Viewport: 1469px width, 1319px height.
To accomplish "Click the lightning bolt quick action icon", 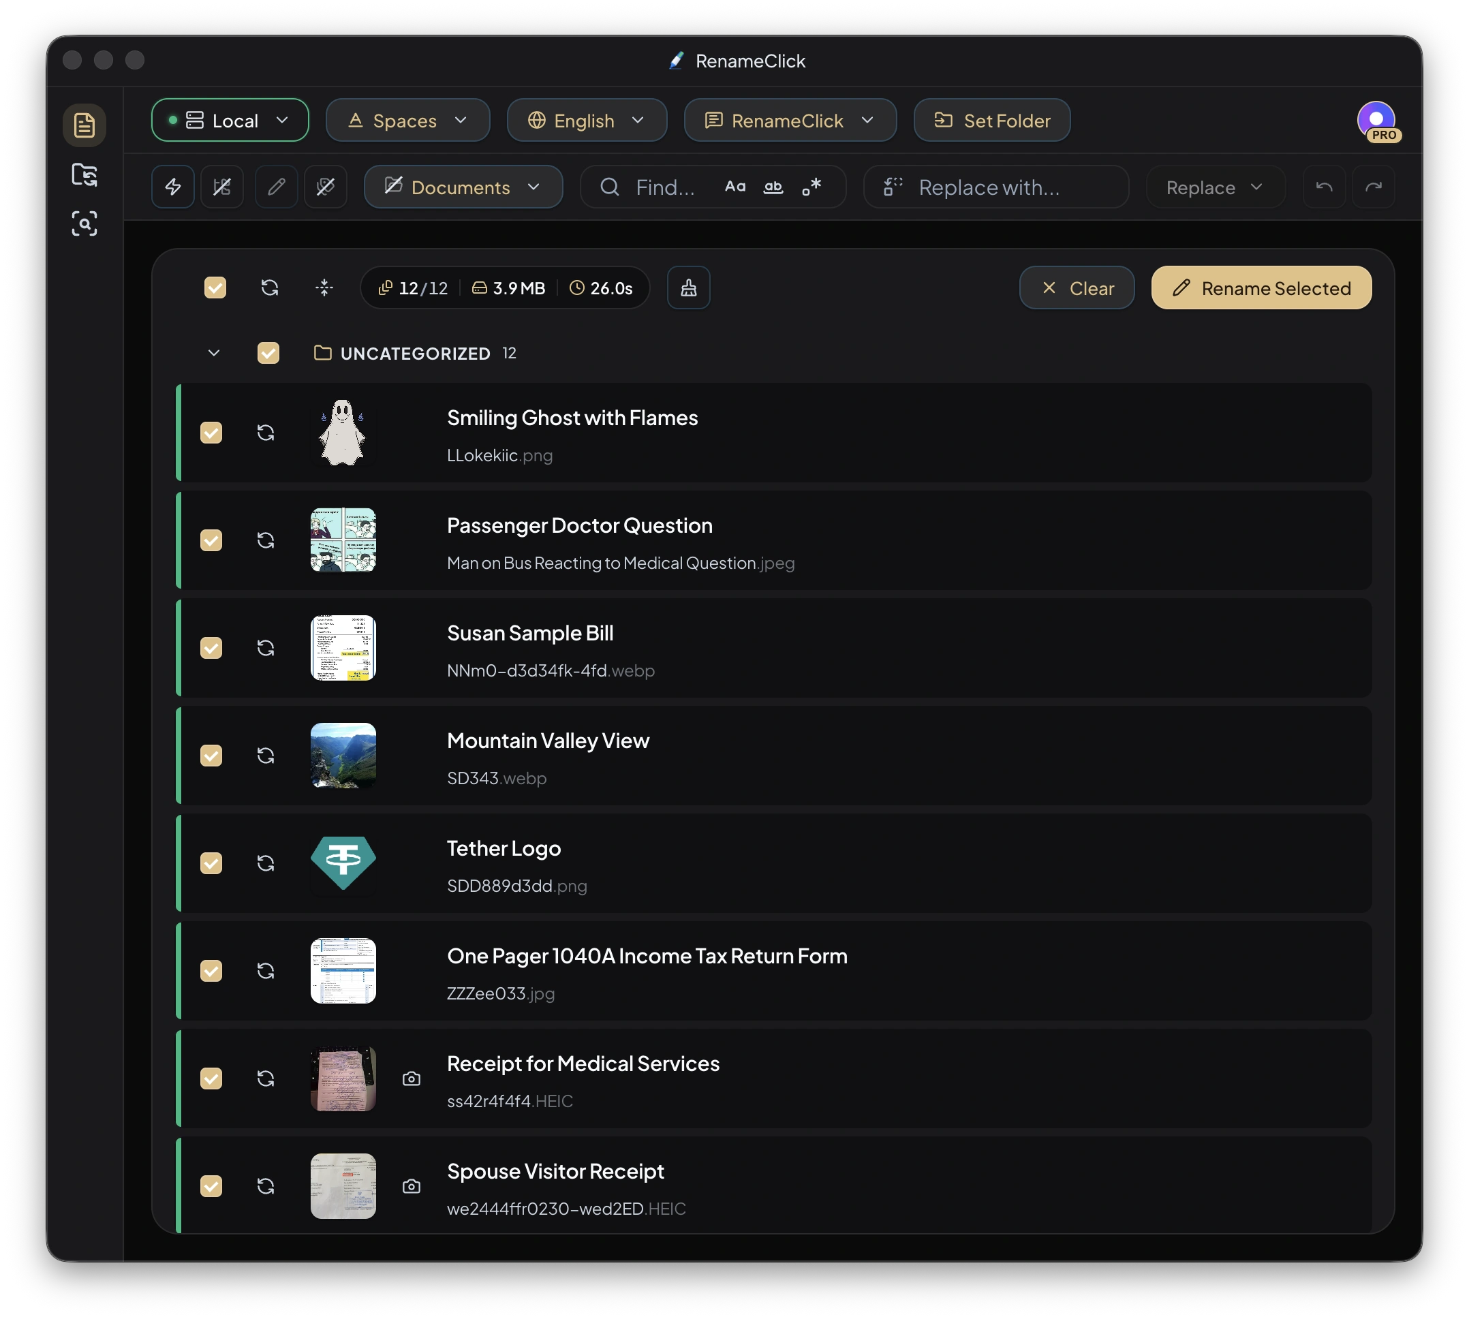I will [172, 187].
